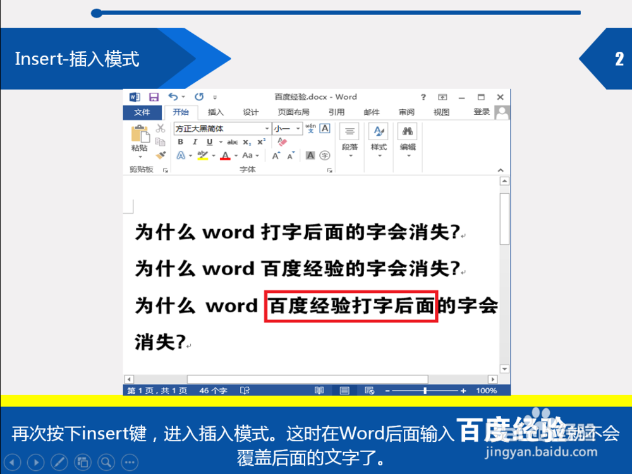Click the zoom slider handle

tap(425, 390)
